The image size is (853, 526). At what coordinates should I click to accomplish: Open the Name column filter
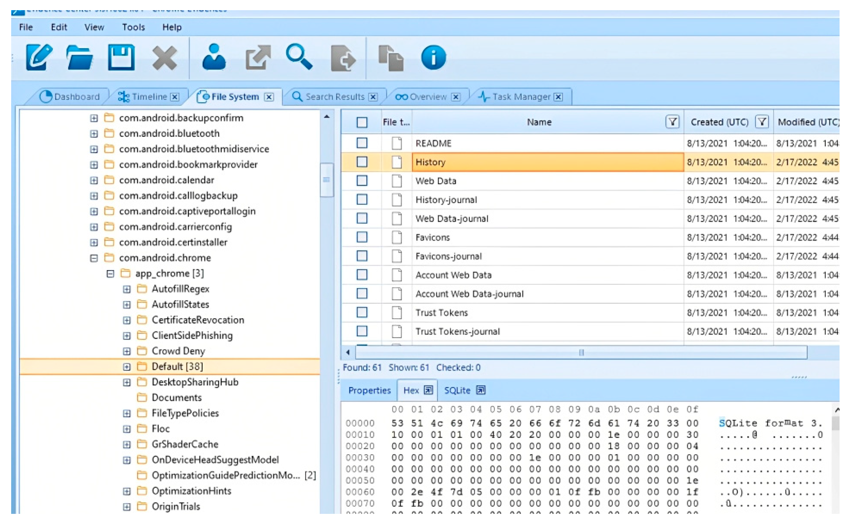[672, 122]
